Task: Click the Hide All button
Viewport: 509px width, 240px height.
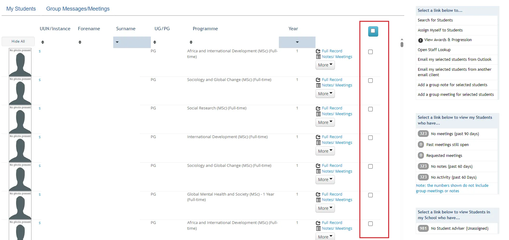Action: [x=18, y=41]
